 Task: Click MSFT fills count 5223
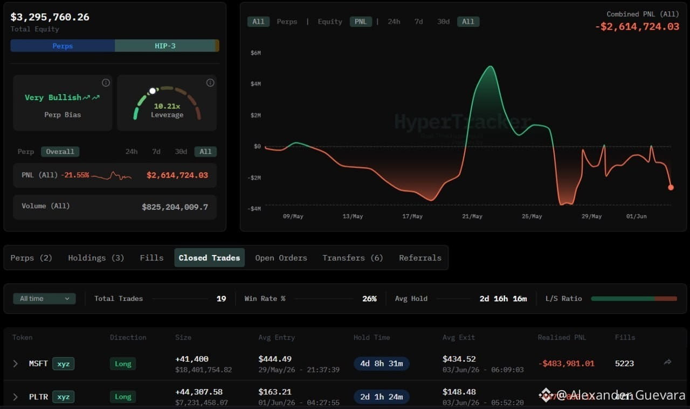(624, 364)
